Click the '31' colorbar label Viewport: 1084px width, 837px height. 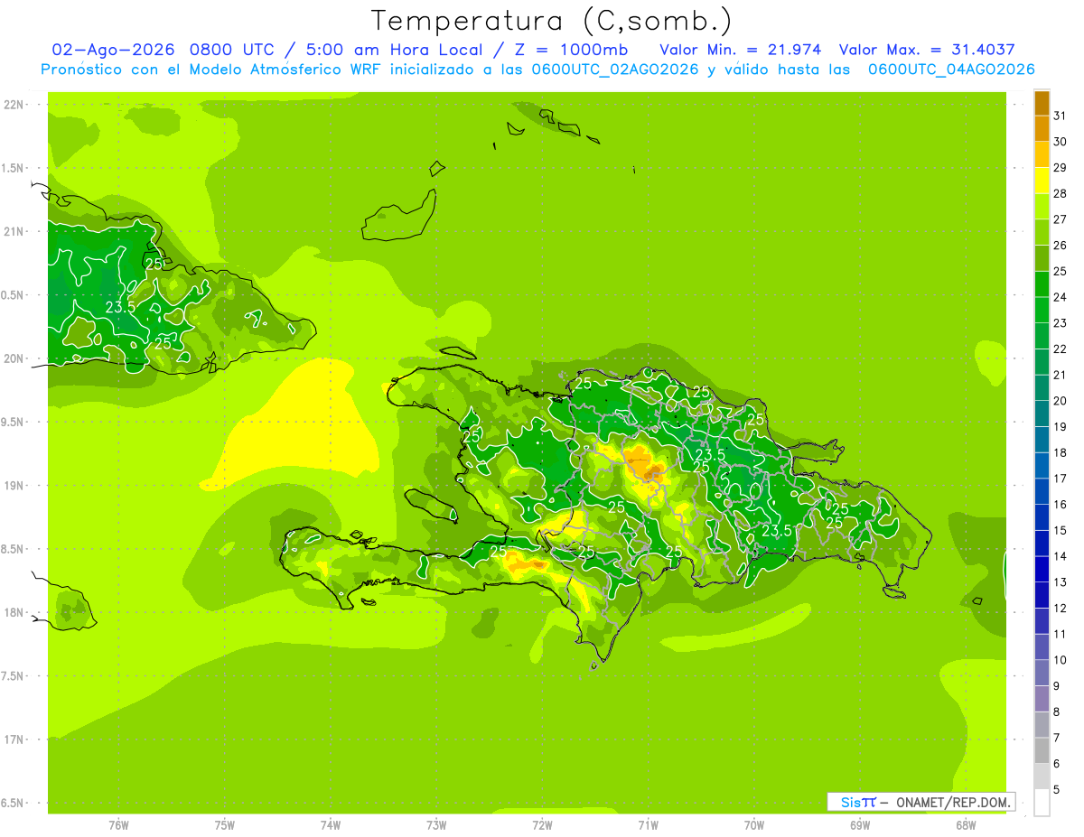point(1060,116)
